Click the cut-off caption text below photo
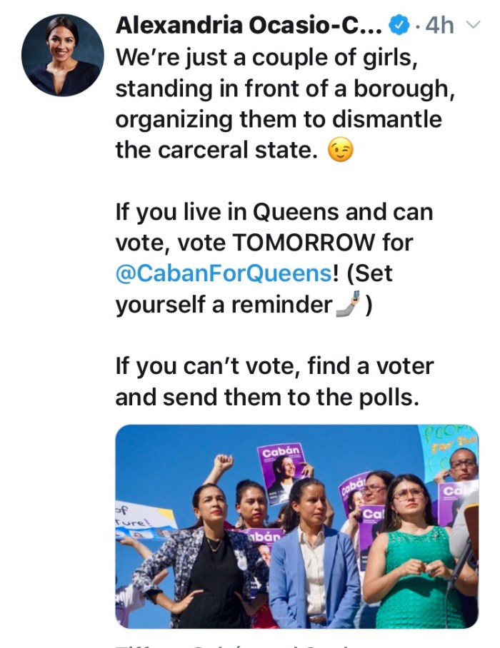Image resolution: width=500 pixels, height=648 pixels. click(x=286, y=644)
